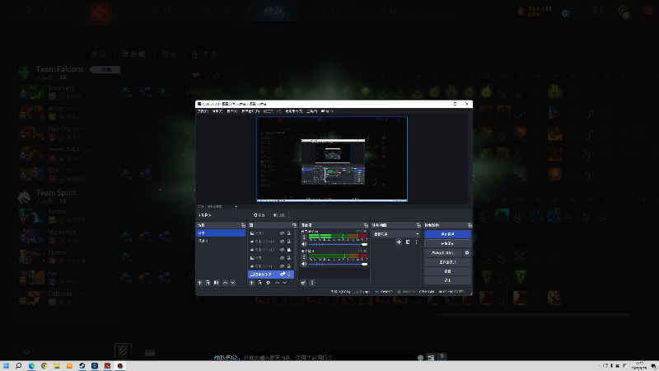Toggle lock icon of the topmost source
Viewport: 659px width, 371px height.
[289, 233]
